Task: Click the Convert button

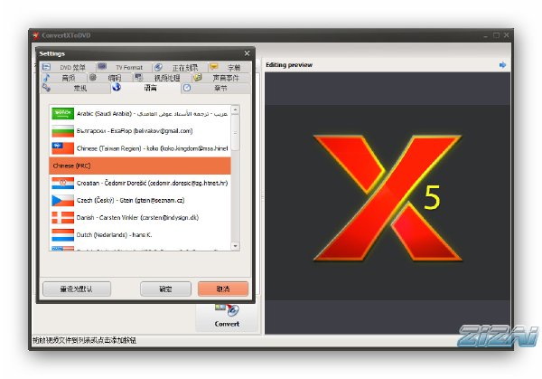Action: tap(227, 317)
